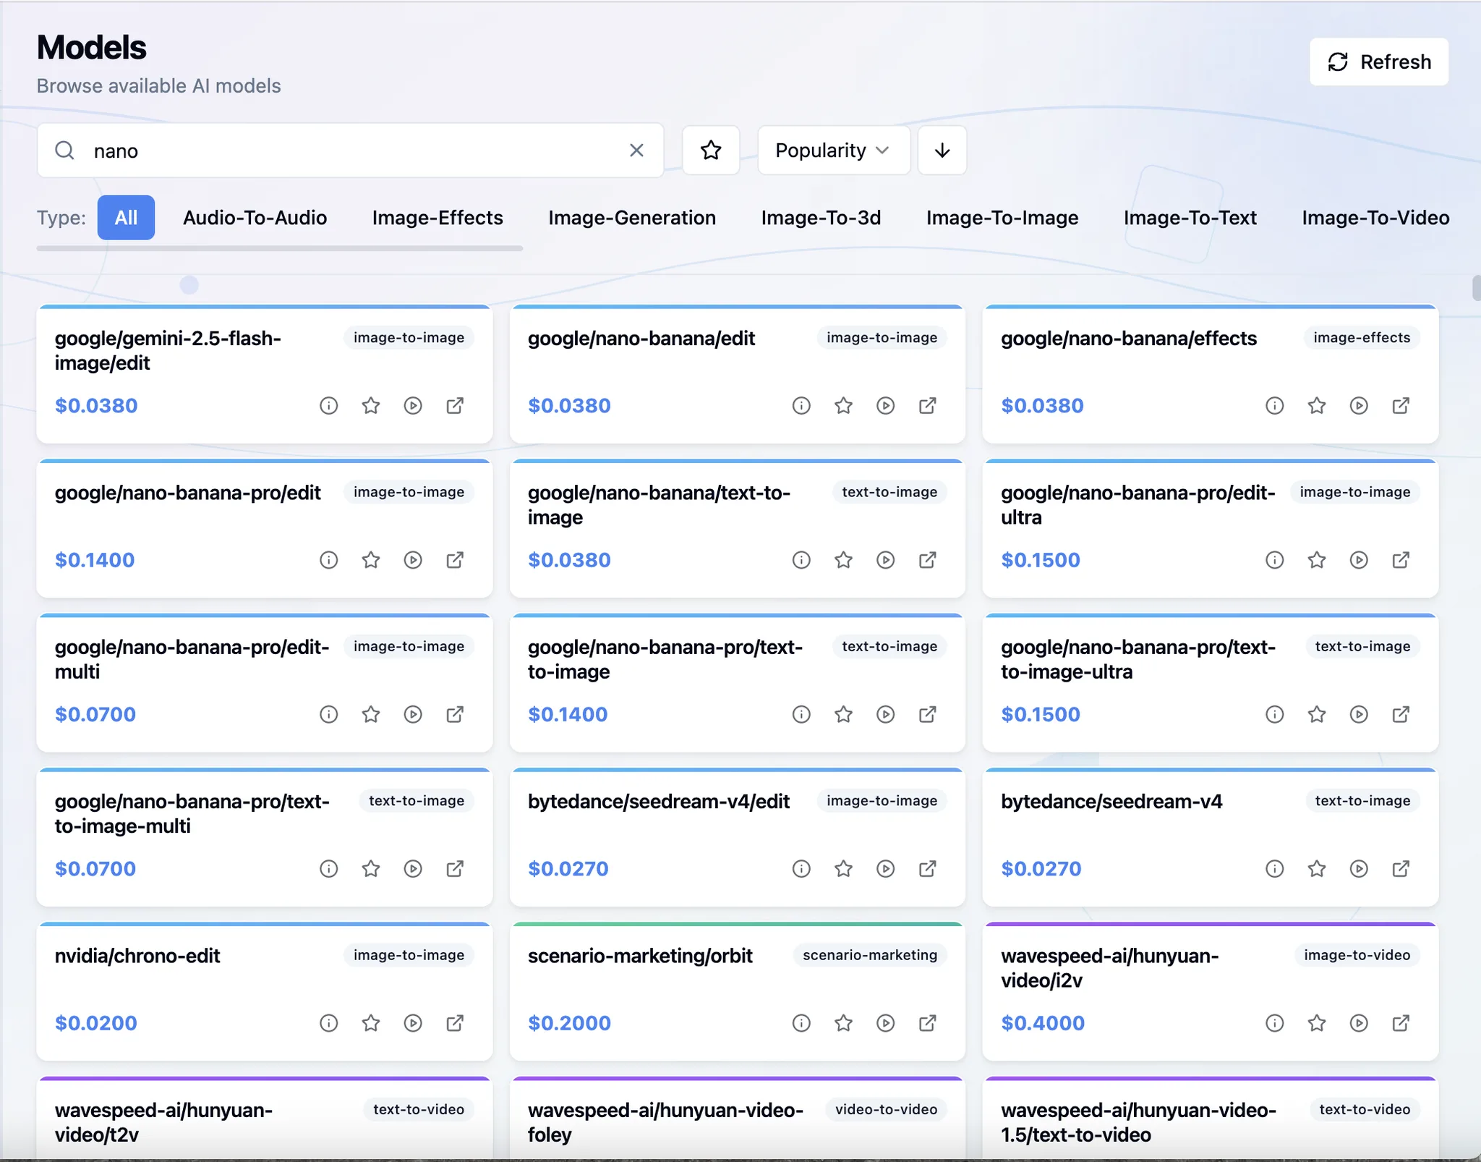Toggle favorites-only filter next to search
The image size is (1481, 1162).
(711, 150)
